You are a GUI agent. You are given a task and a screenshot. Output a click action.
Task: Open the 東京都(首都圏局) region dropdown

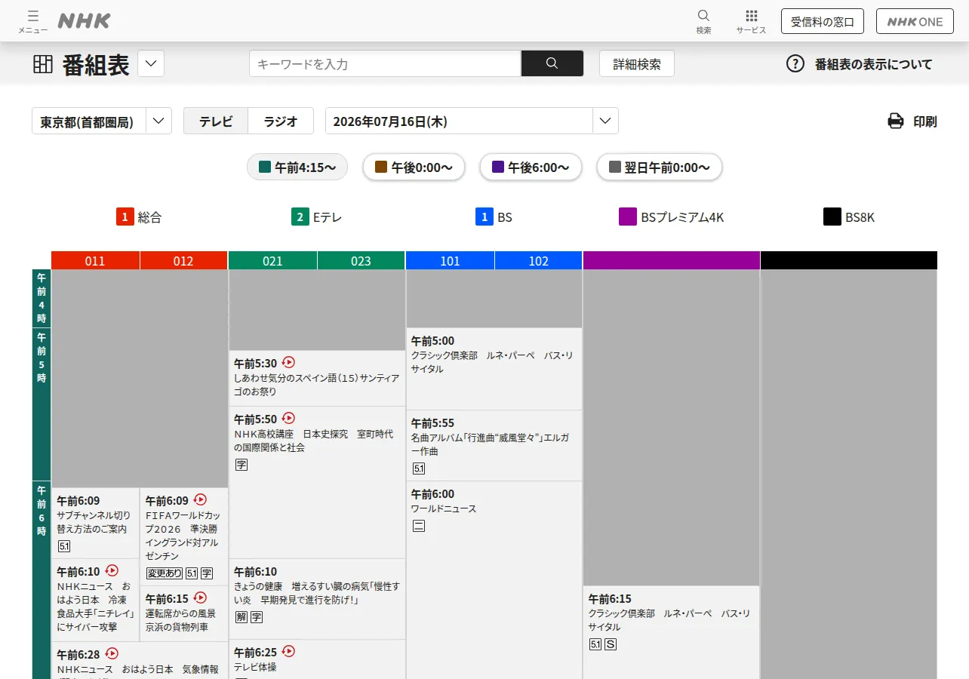pyautogui.click(x=102, y=121)
